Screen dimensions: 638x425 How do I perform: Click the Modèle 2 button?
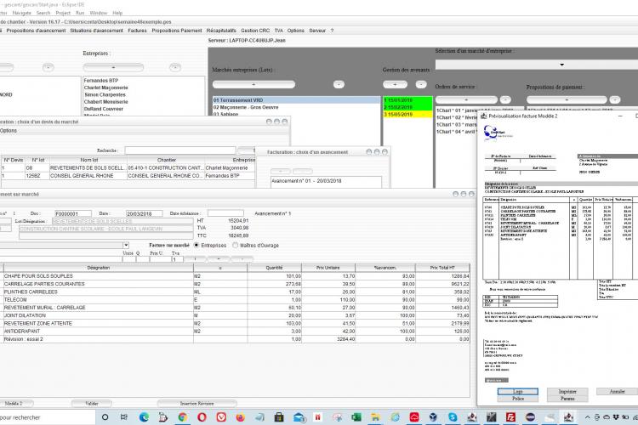tap(14, 404)
